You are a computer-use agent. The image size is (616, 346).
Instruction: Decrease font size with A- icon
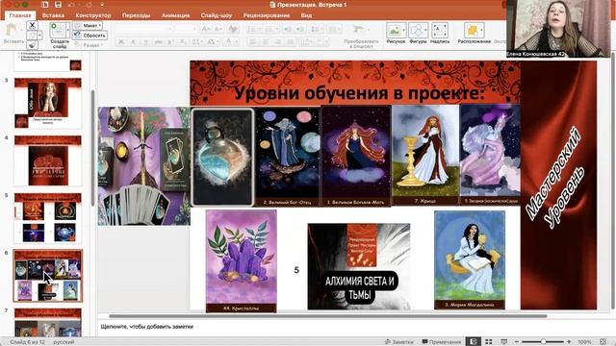tap(218, 29)
